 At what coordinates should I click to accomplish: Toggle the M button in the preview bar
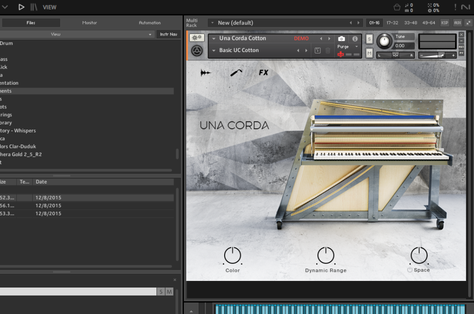point(169,291)
